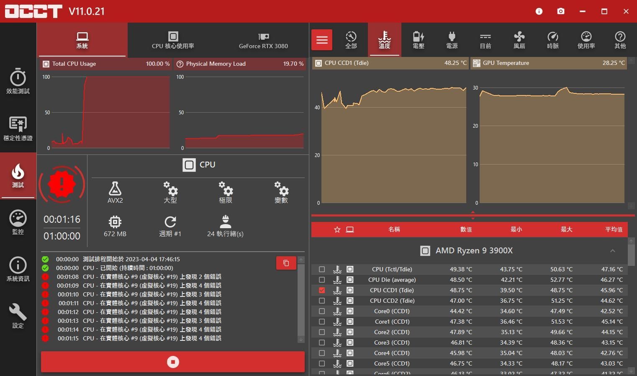Sort the sensor table by the 最大 column header
Image resolution: width=637 pixels, height=376 pixels.
pyautogui.click(x=566, y=229)
